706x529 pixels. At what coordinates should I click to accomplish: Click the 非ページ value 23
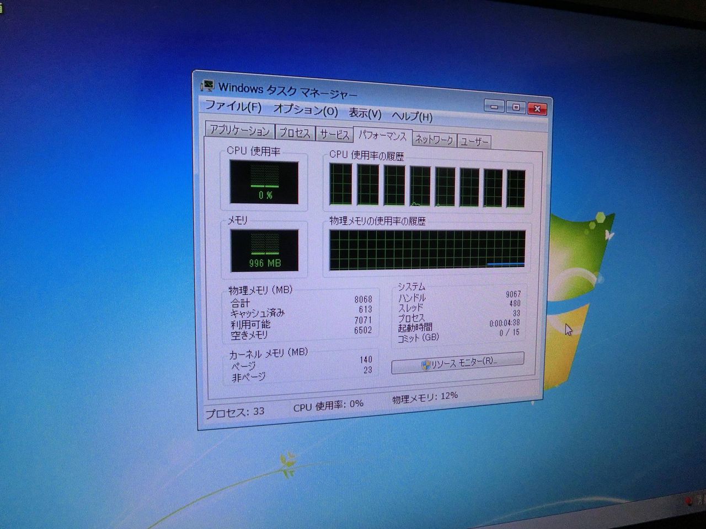368,370
